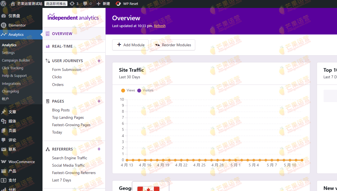Click the Elementor icon in sidebar
This screenshot has height=191, width=337.
tap(4, 25)
